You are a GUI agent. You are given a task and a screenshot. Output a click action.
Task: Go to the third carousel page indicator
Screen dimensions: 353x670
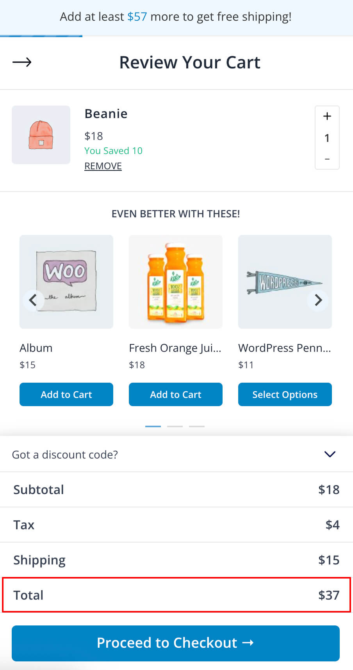coord(197,426)
